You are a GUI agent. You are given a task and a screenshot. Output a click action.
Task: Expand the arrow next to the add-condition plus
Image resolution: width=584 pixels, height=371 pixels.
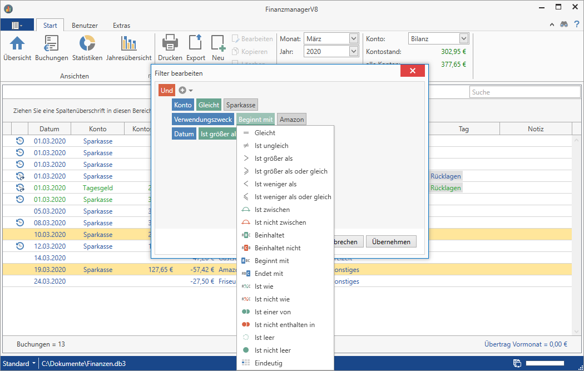tap(191, 91)
